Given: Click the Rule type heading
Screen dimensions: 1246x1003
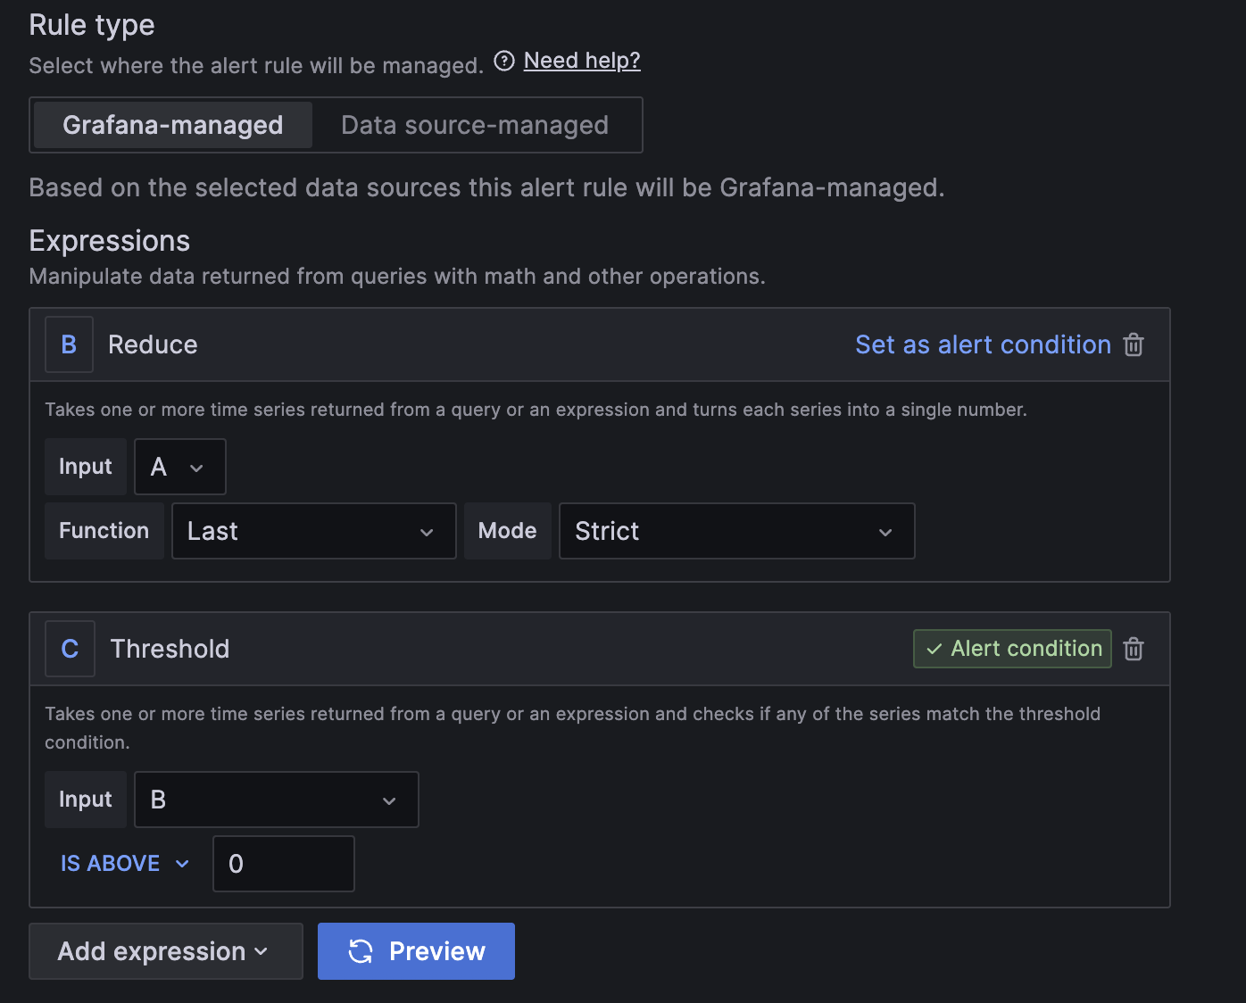Looking at the screenshot, I should coord(92,25).
